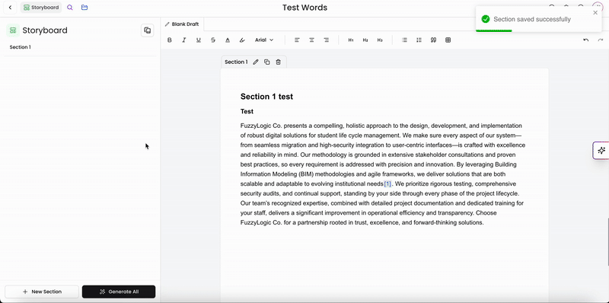Toggle strikethrough formatting
The image size is (609, 303).
(213, 40)
